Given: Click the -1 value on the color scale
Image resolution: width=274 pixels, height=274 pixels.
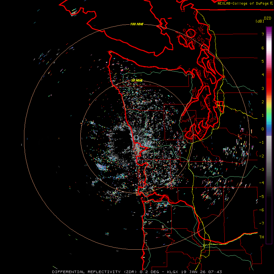Looking at the screenshot, I should coord(262,142).
